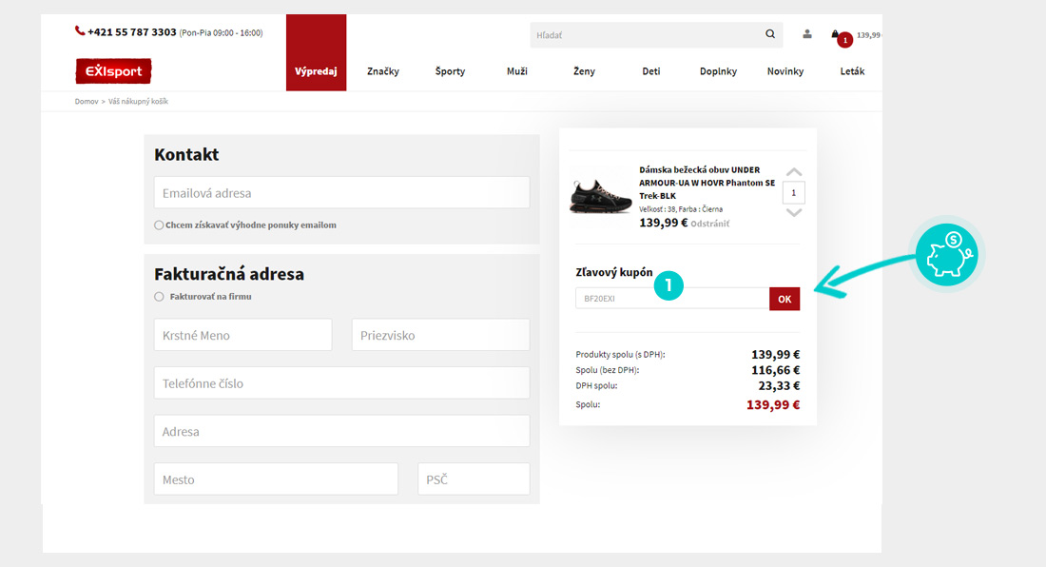Select 'Fakturovať na firmu' option
The height and width of the screenshot is (567, 1046).
(159, 297)
